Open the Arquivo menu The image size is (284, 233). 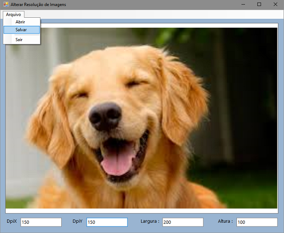(13, 15)
